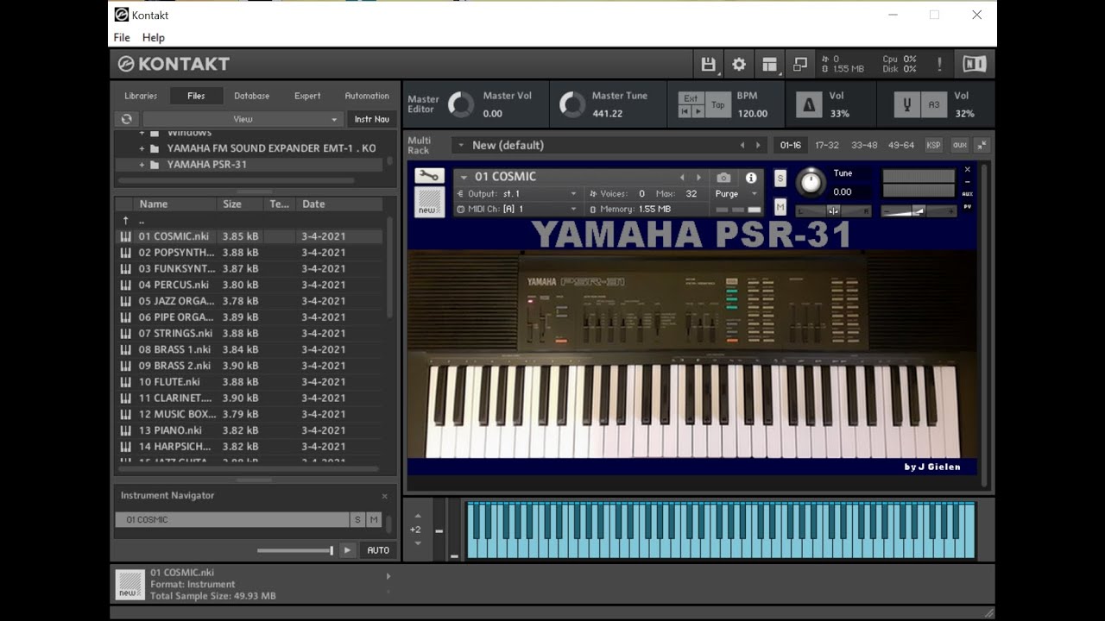Viewport: 1105px width, 621px height.
Task: Open the Kontakt save (floppy disk) menu
Action: point(709,64)
